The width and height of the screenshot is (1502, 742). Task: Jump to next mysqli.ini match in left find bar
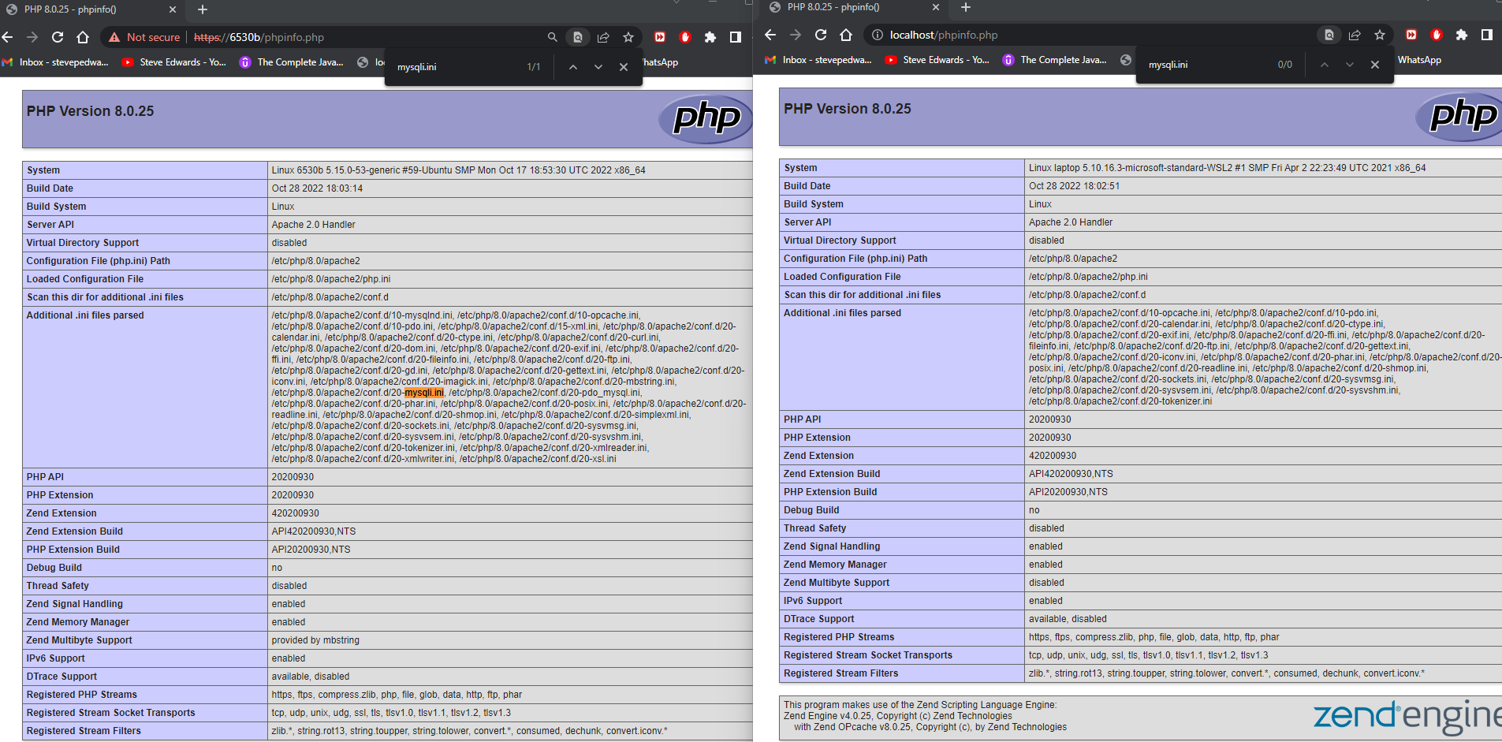pos(598,67)
